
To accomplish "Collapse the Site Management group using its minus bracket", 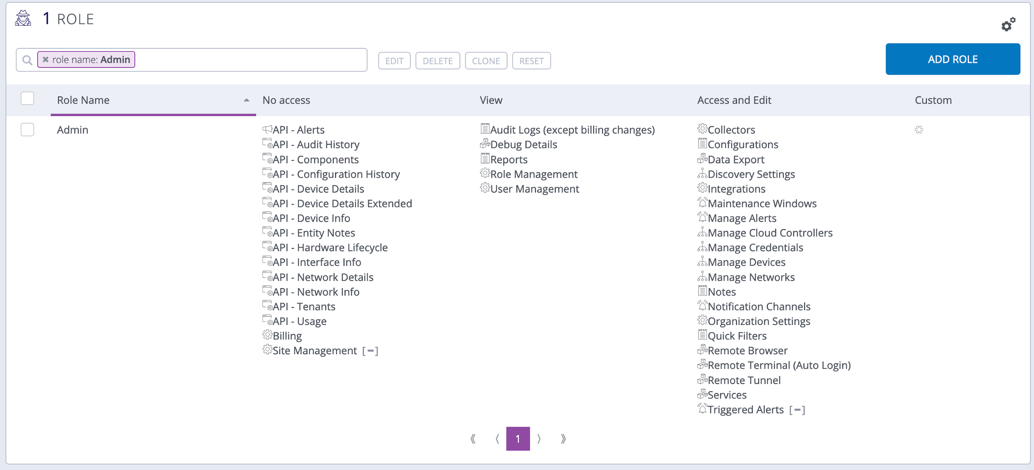I will coord(371,351).
